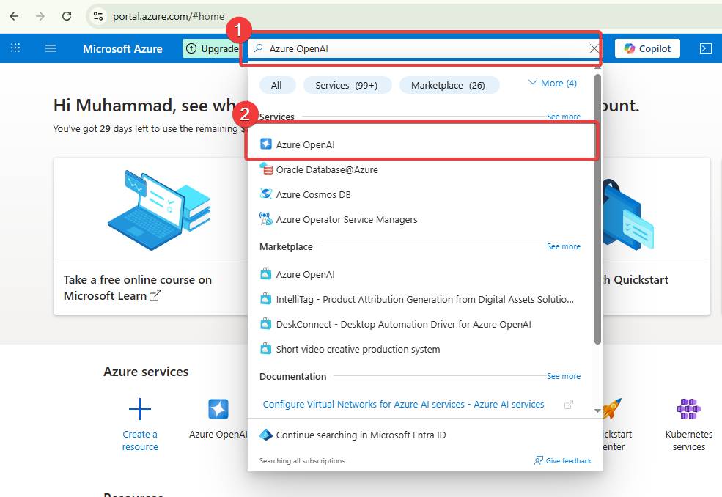Open the portal hamburger menu

(51, 48)
